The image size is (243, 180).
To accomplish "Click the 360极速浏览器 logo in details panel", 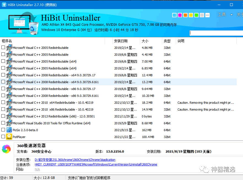I will [x=6, y=149].
